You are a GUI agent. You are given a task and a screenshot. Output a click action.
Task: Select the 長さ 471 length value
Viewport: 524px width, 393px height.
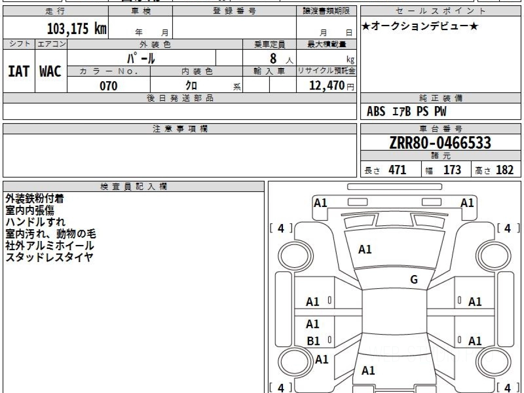[x=386, y=170]
